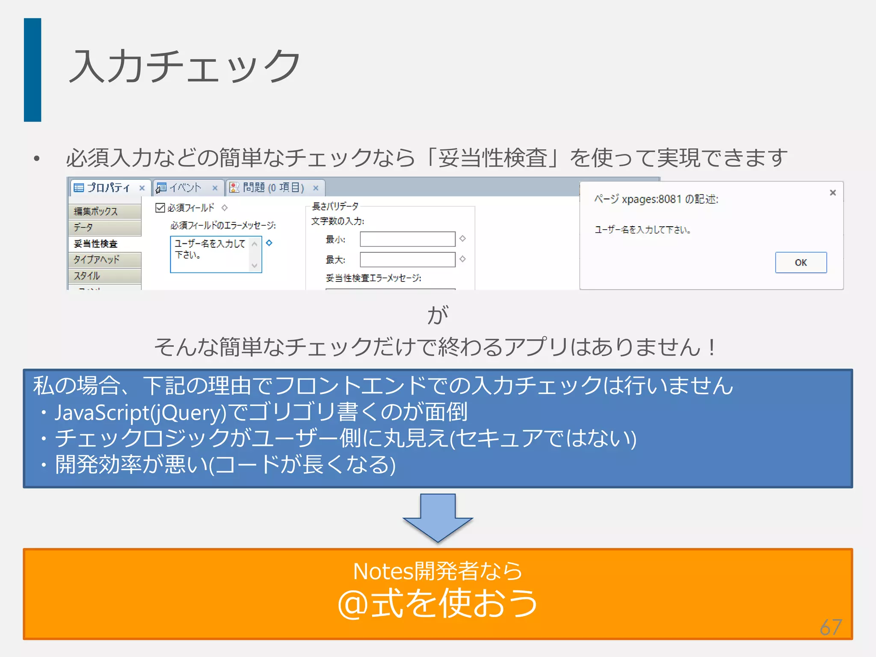Close the xpages:8081 alert dialog

click(833, 193)
